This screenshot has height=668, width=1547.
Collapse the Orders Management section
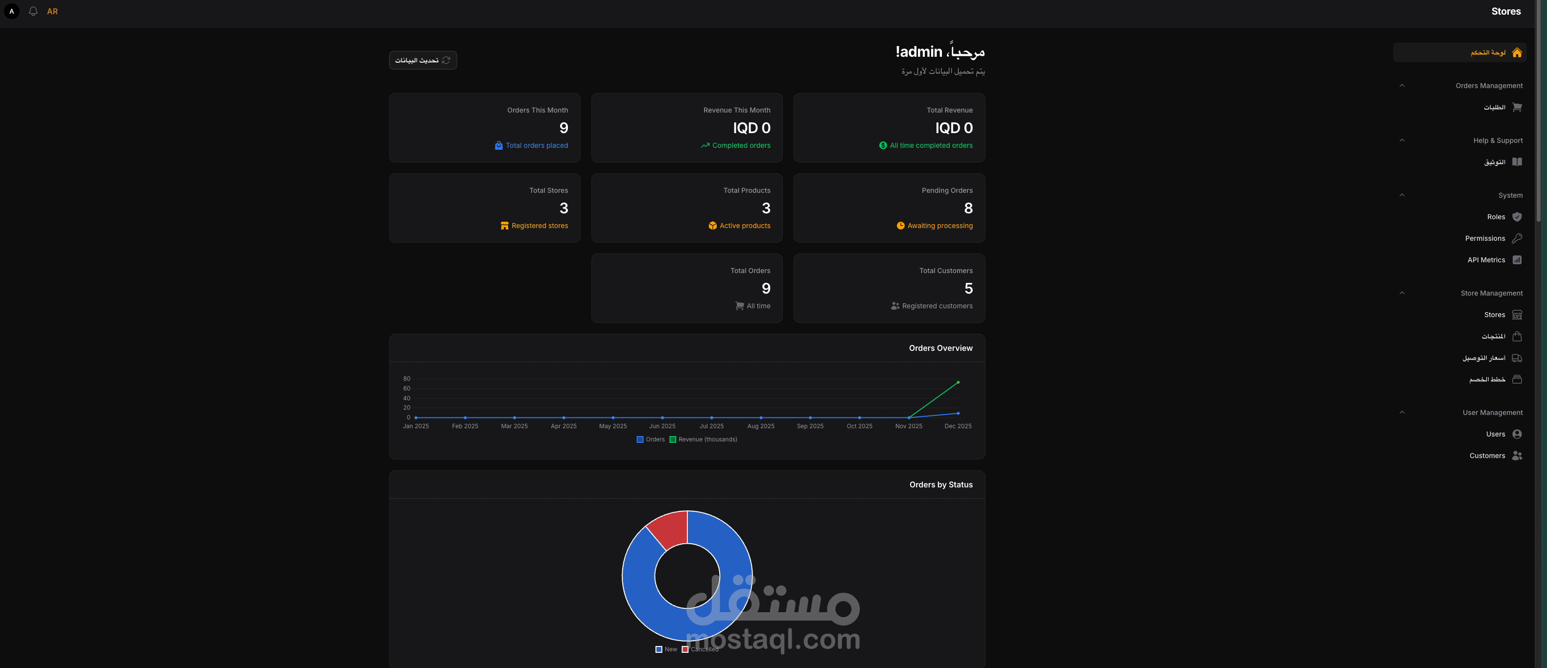click(1402, 85)
